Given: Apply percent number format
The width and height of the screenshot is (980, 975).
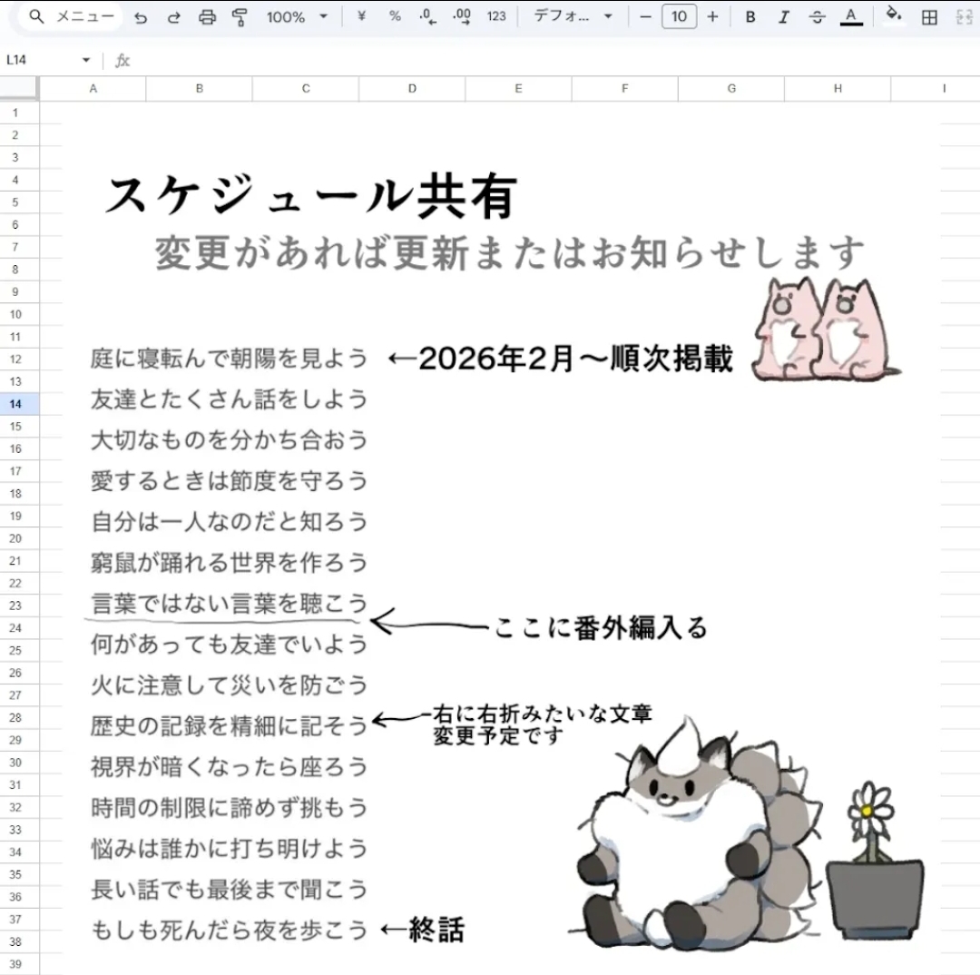Looking at the screenshot, I should tap(395, 16).
